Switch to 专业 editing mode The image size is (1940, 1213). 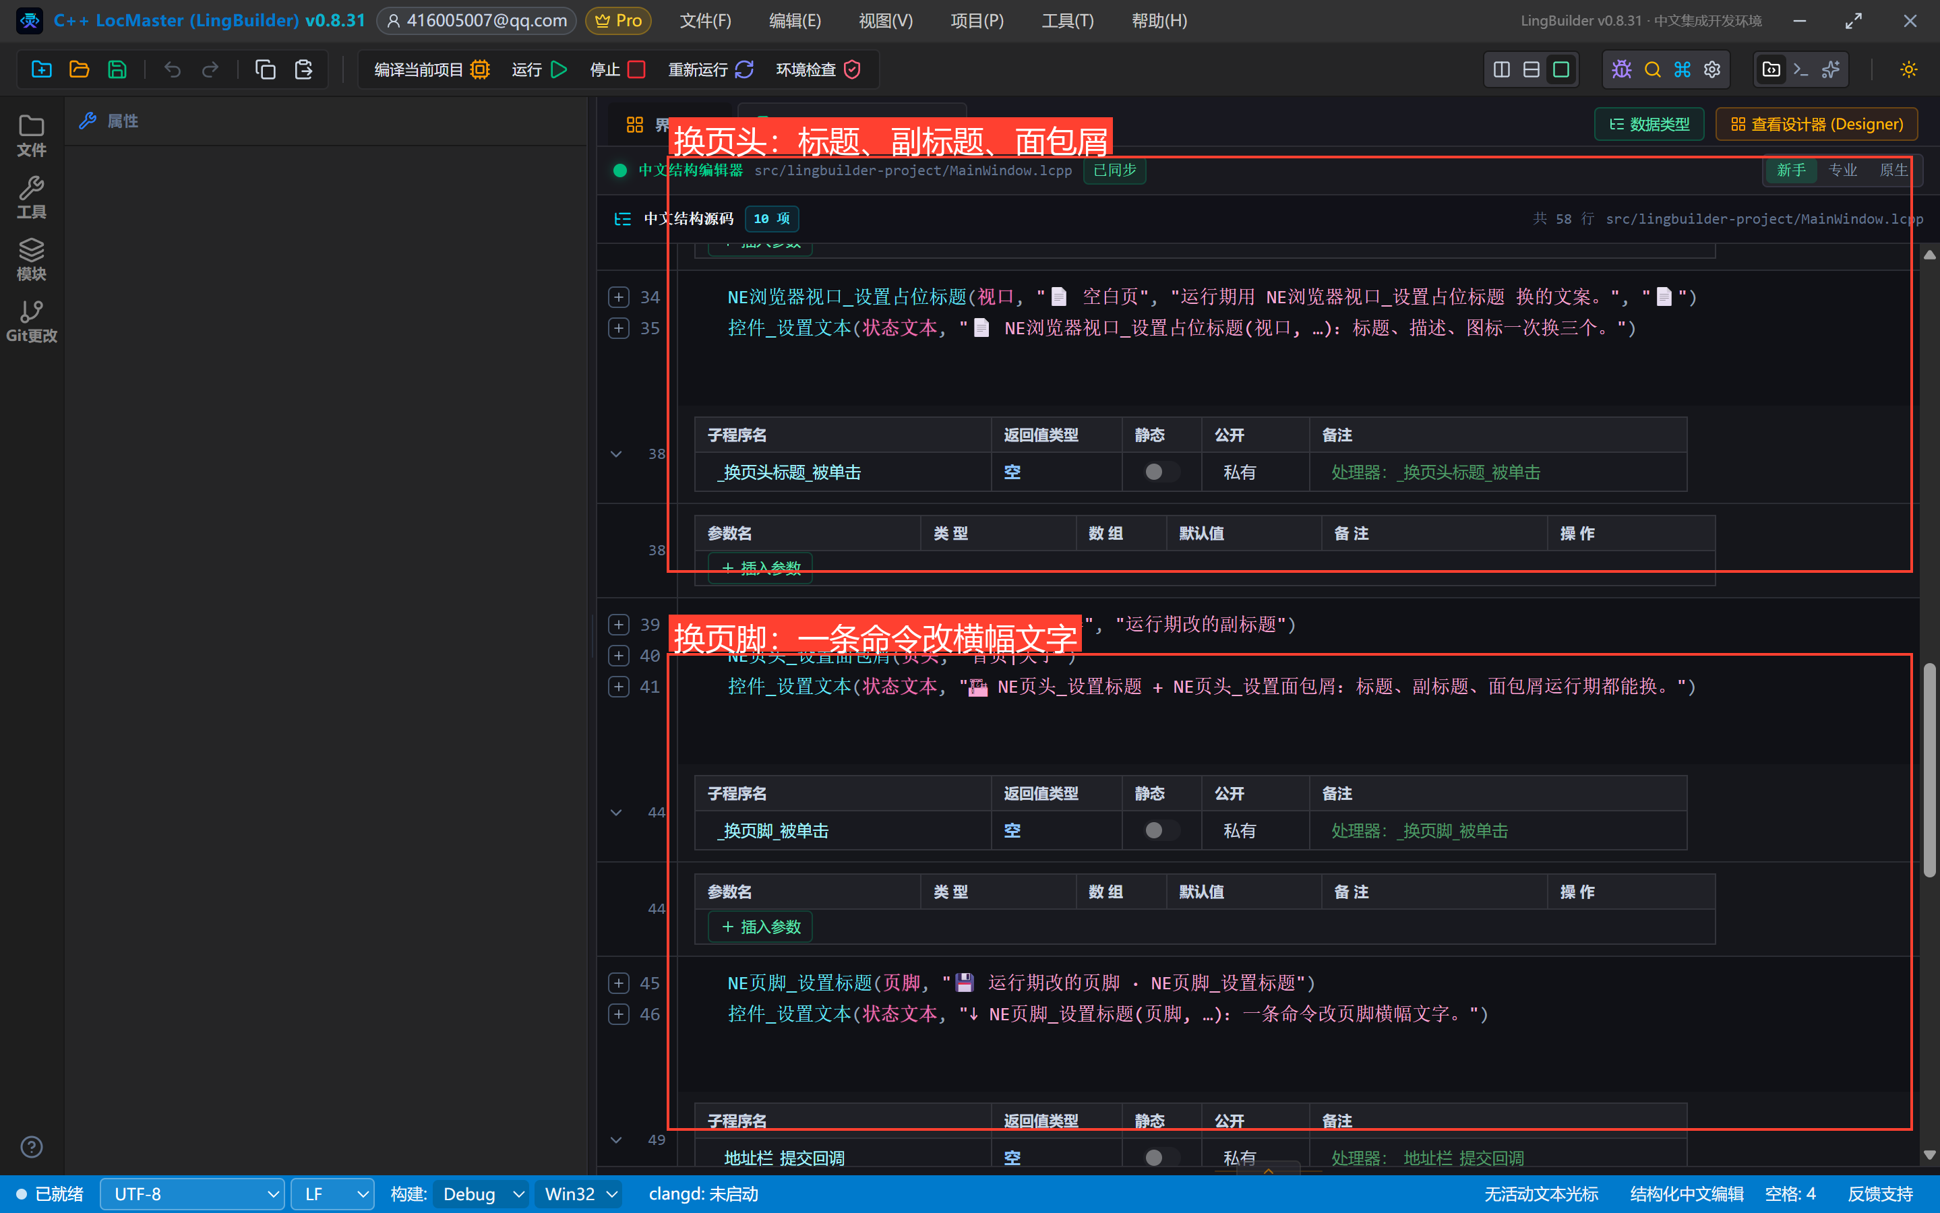[x=1842, y=170]
